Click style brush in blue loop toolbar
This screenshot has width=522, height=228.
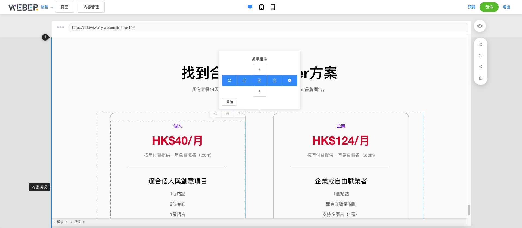coord(245,80)
